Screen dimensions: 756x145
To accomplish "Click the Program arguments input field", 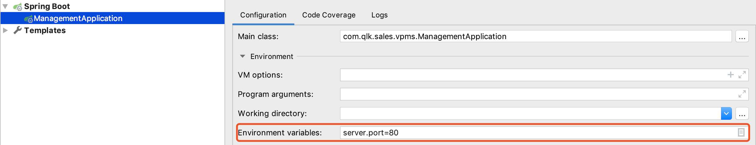I will pyautogui.click(x=544, y=94).
